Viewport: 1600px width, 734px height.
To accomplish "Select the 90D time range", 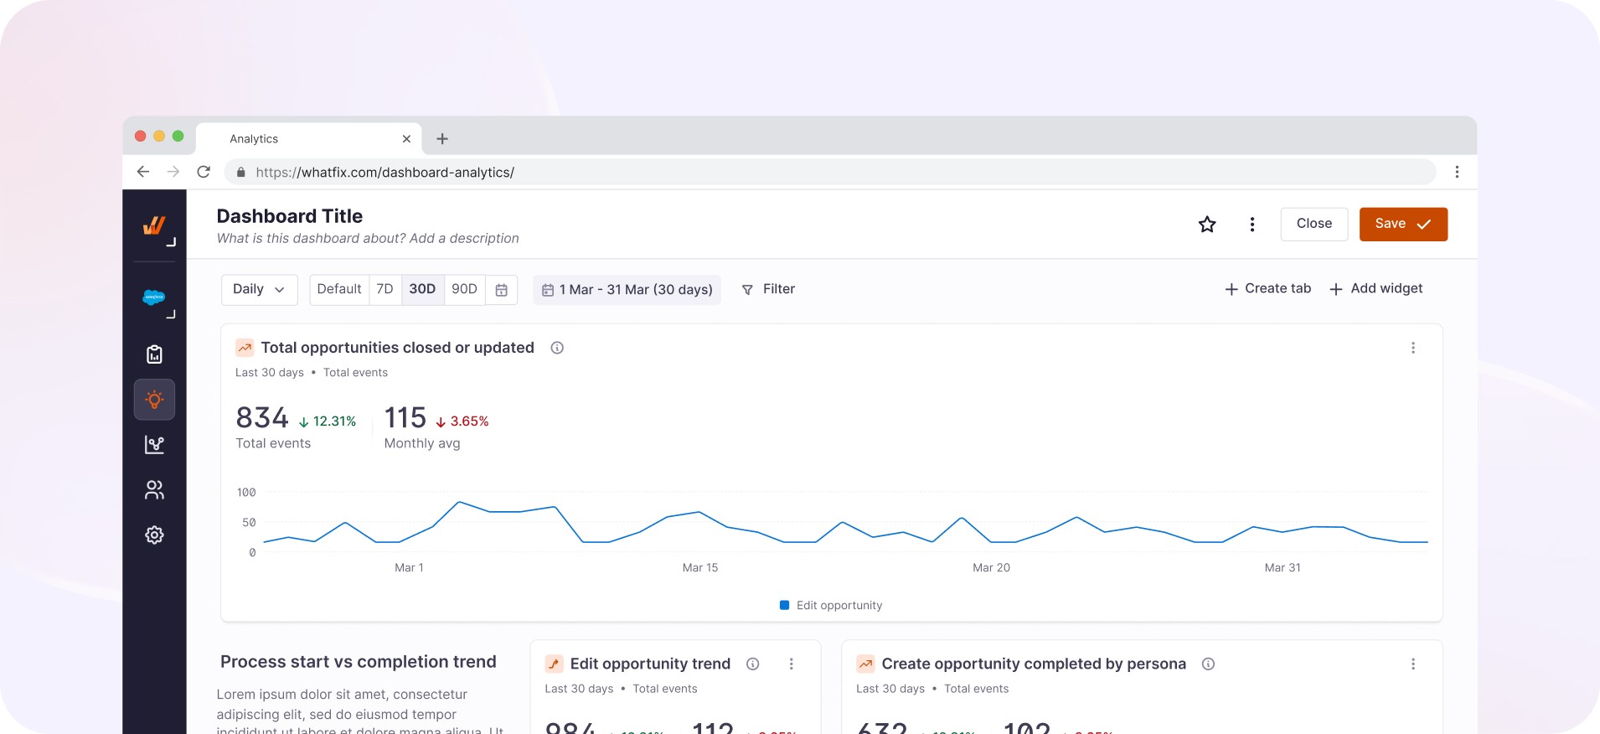I will [x=465, y=289].
